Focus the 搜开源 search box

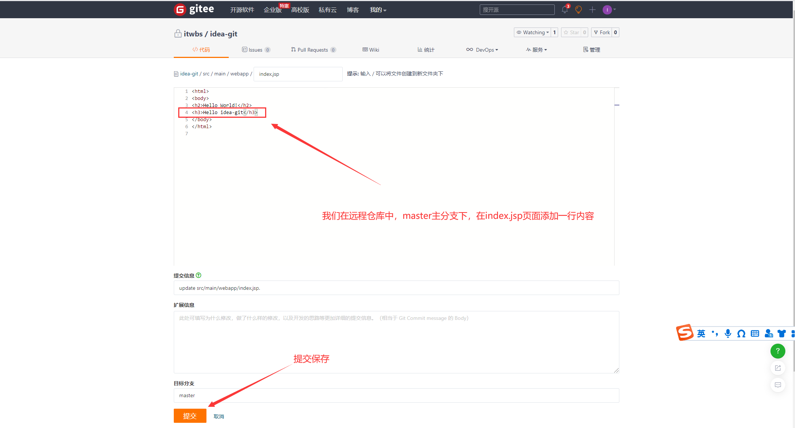click(517, 10)
